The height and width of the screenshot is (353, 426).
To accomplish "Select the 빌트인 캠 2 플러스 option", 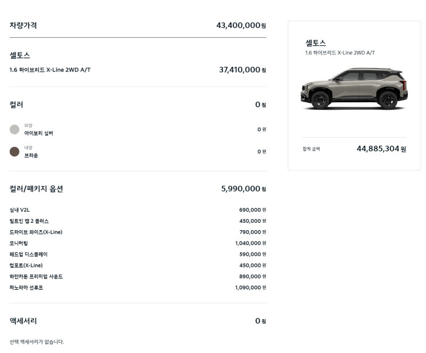I will tap(138, 221).
